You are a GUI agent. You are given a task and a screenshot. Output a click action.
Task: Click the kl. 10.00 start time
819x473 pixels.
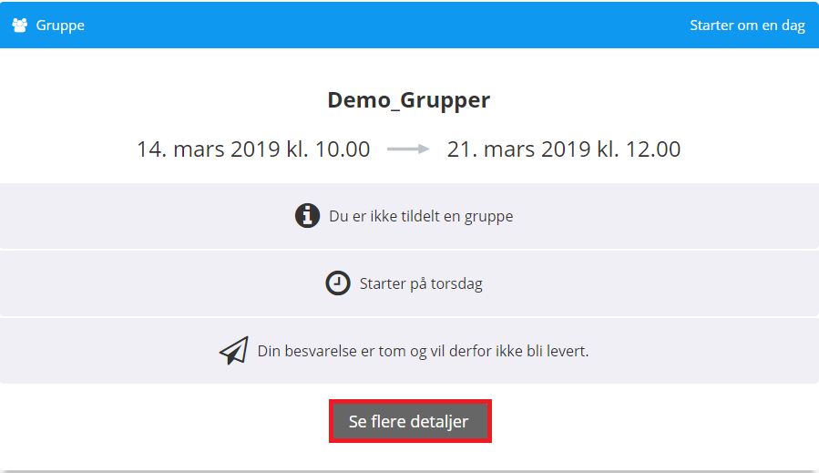point(336,149)
